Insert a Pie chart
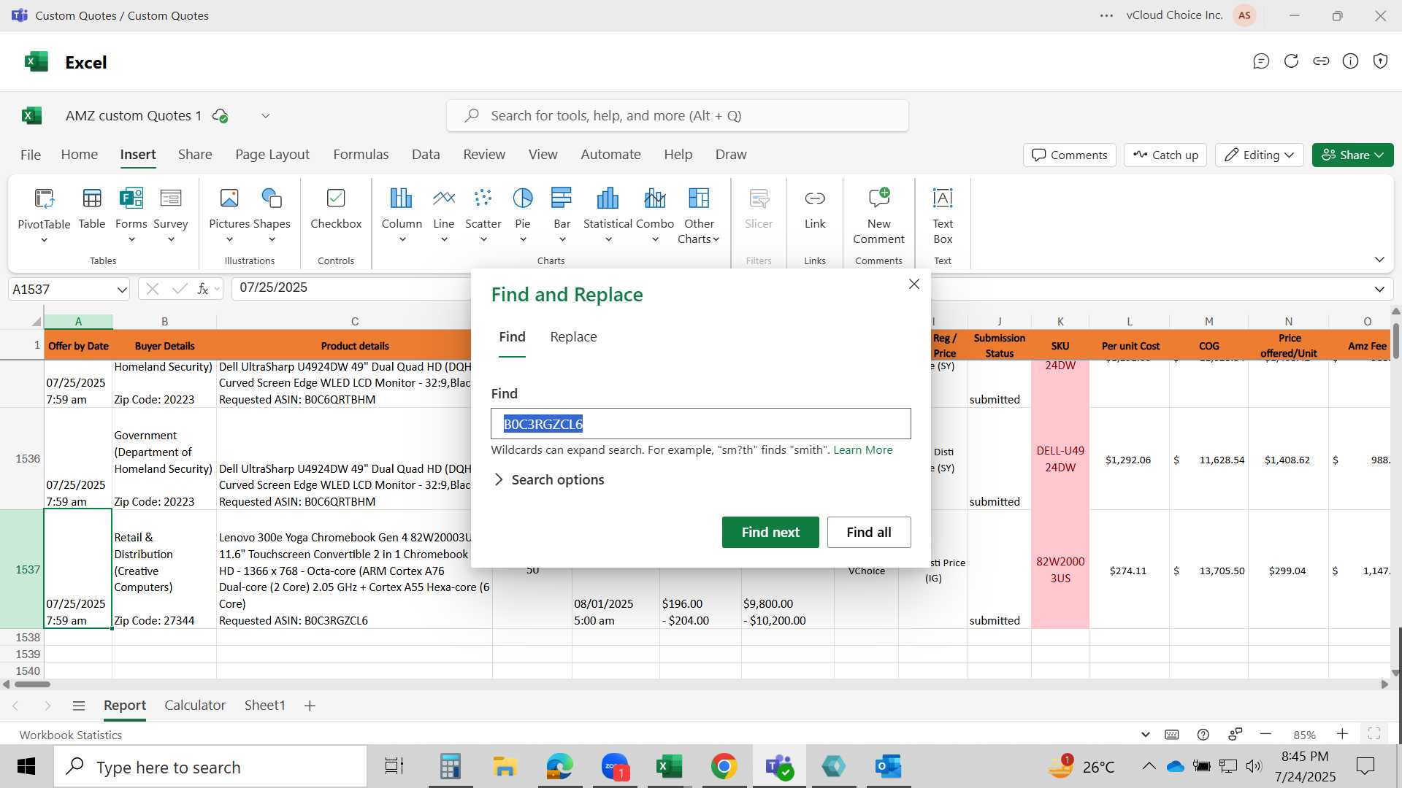 point(523,216)
